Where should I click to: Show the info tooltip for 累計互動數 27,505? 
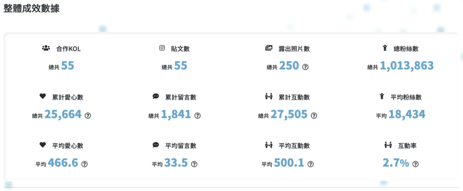[314, 116]
